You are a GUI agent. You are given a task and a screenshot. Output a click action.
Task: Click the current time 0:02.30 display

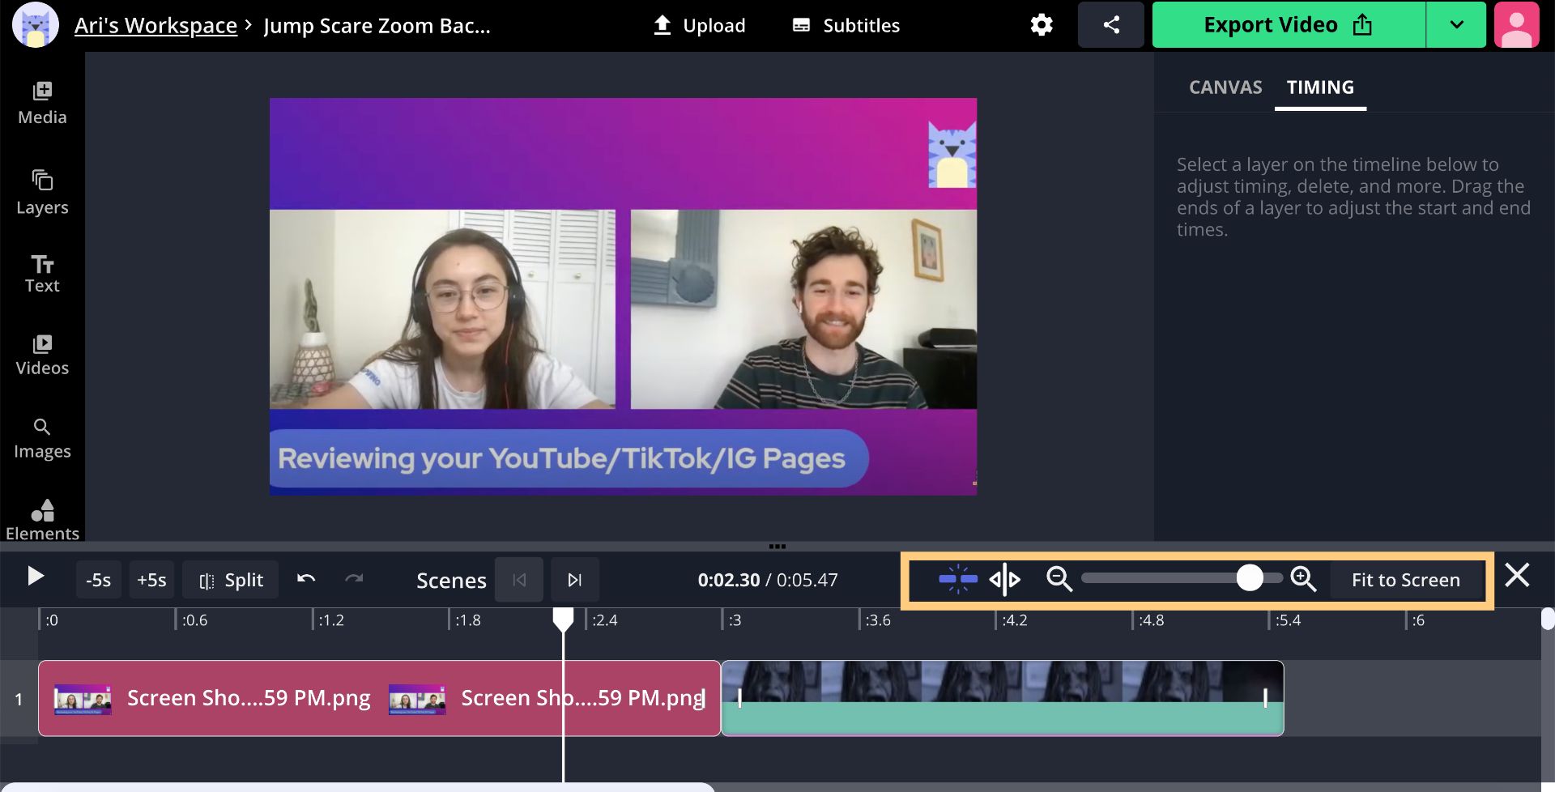(x=729, y=580)
